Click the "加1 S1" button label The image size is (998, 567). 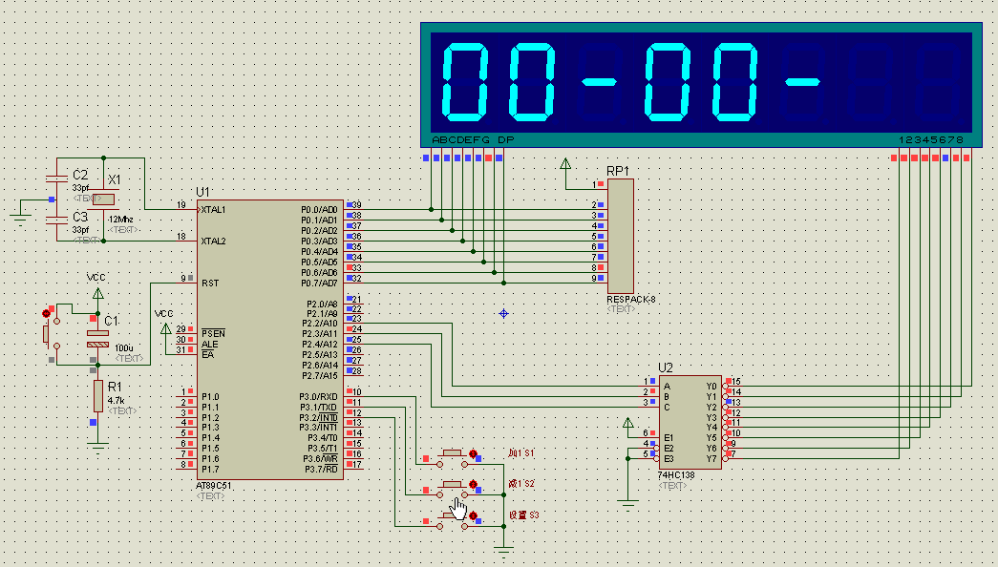coord(521,453)
